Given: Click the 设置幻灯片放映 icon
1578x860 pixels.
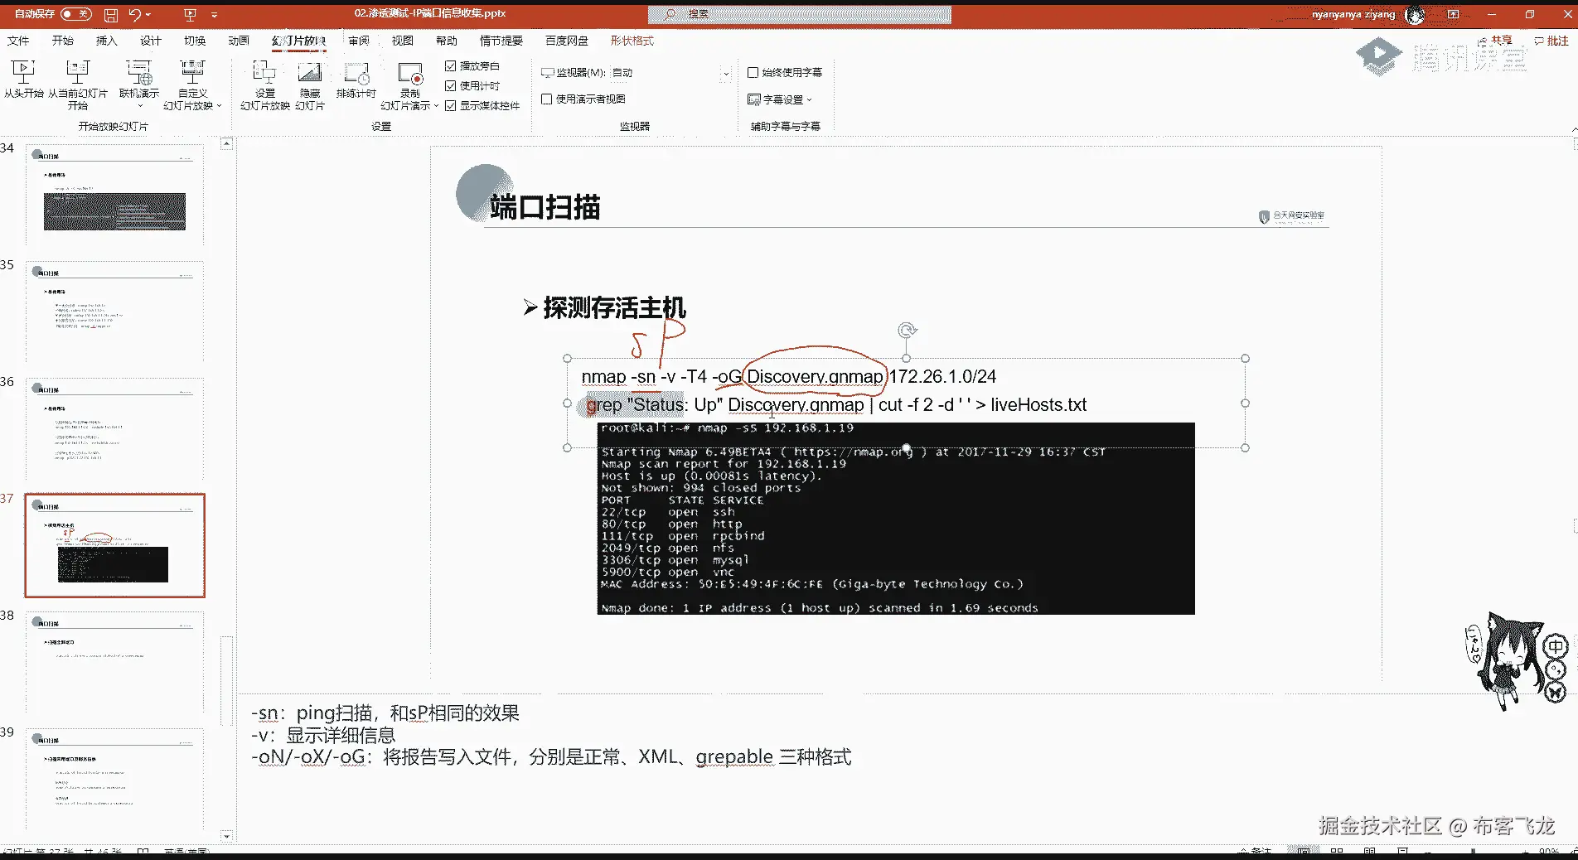Looking at the screenshot, I should (x=264, y=73).
